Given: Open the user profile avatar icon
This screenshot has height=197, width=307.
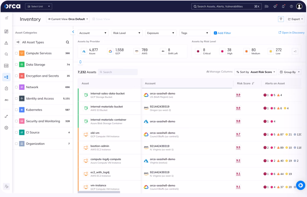Looking at the screenshot, I should [x=299, y=6].
